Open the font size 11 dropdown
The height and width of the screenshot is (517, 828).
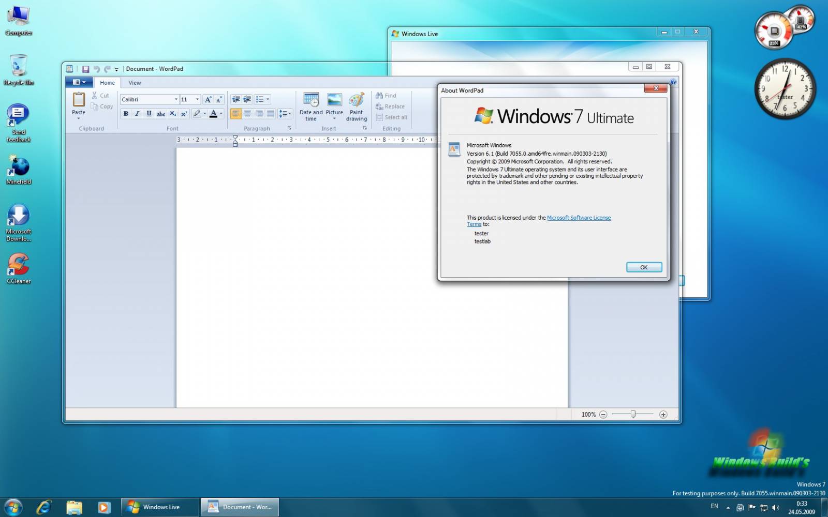pyautogui.click(x=197, y=99)
